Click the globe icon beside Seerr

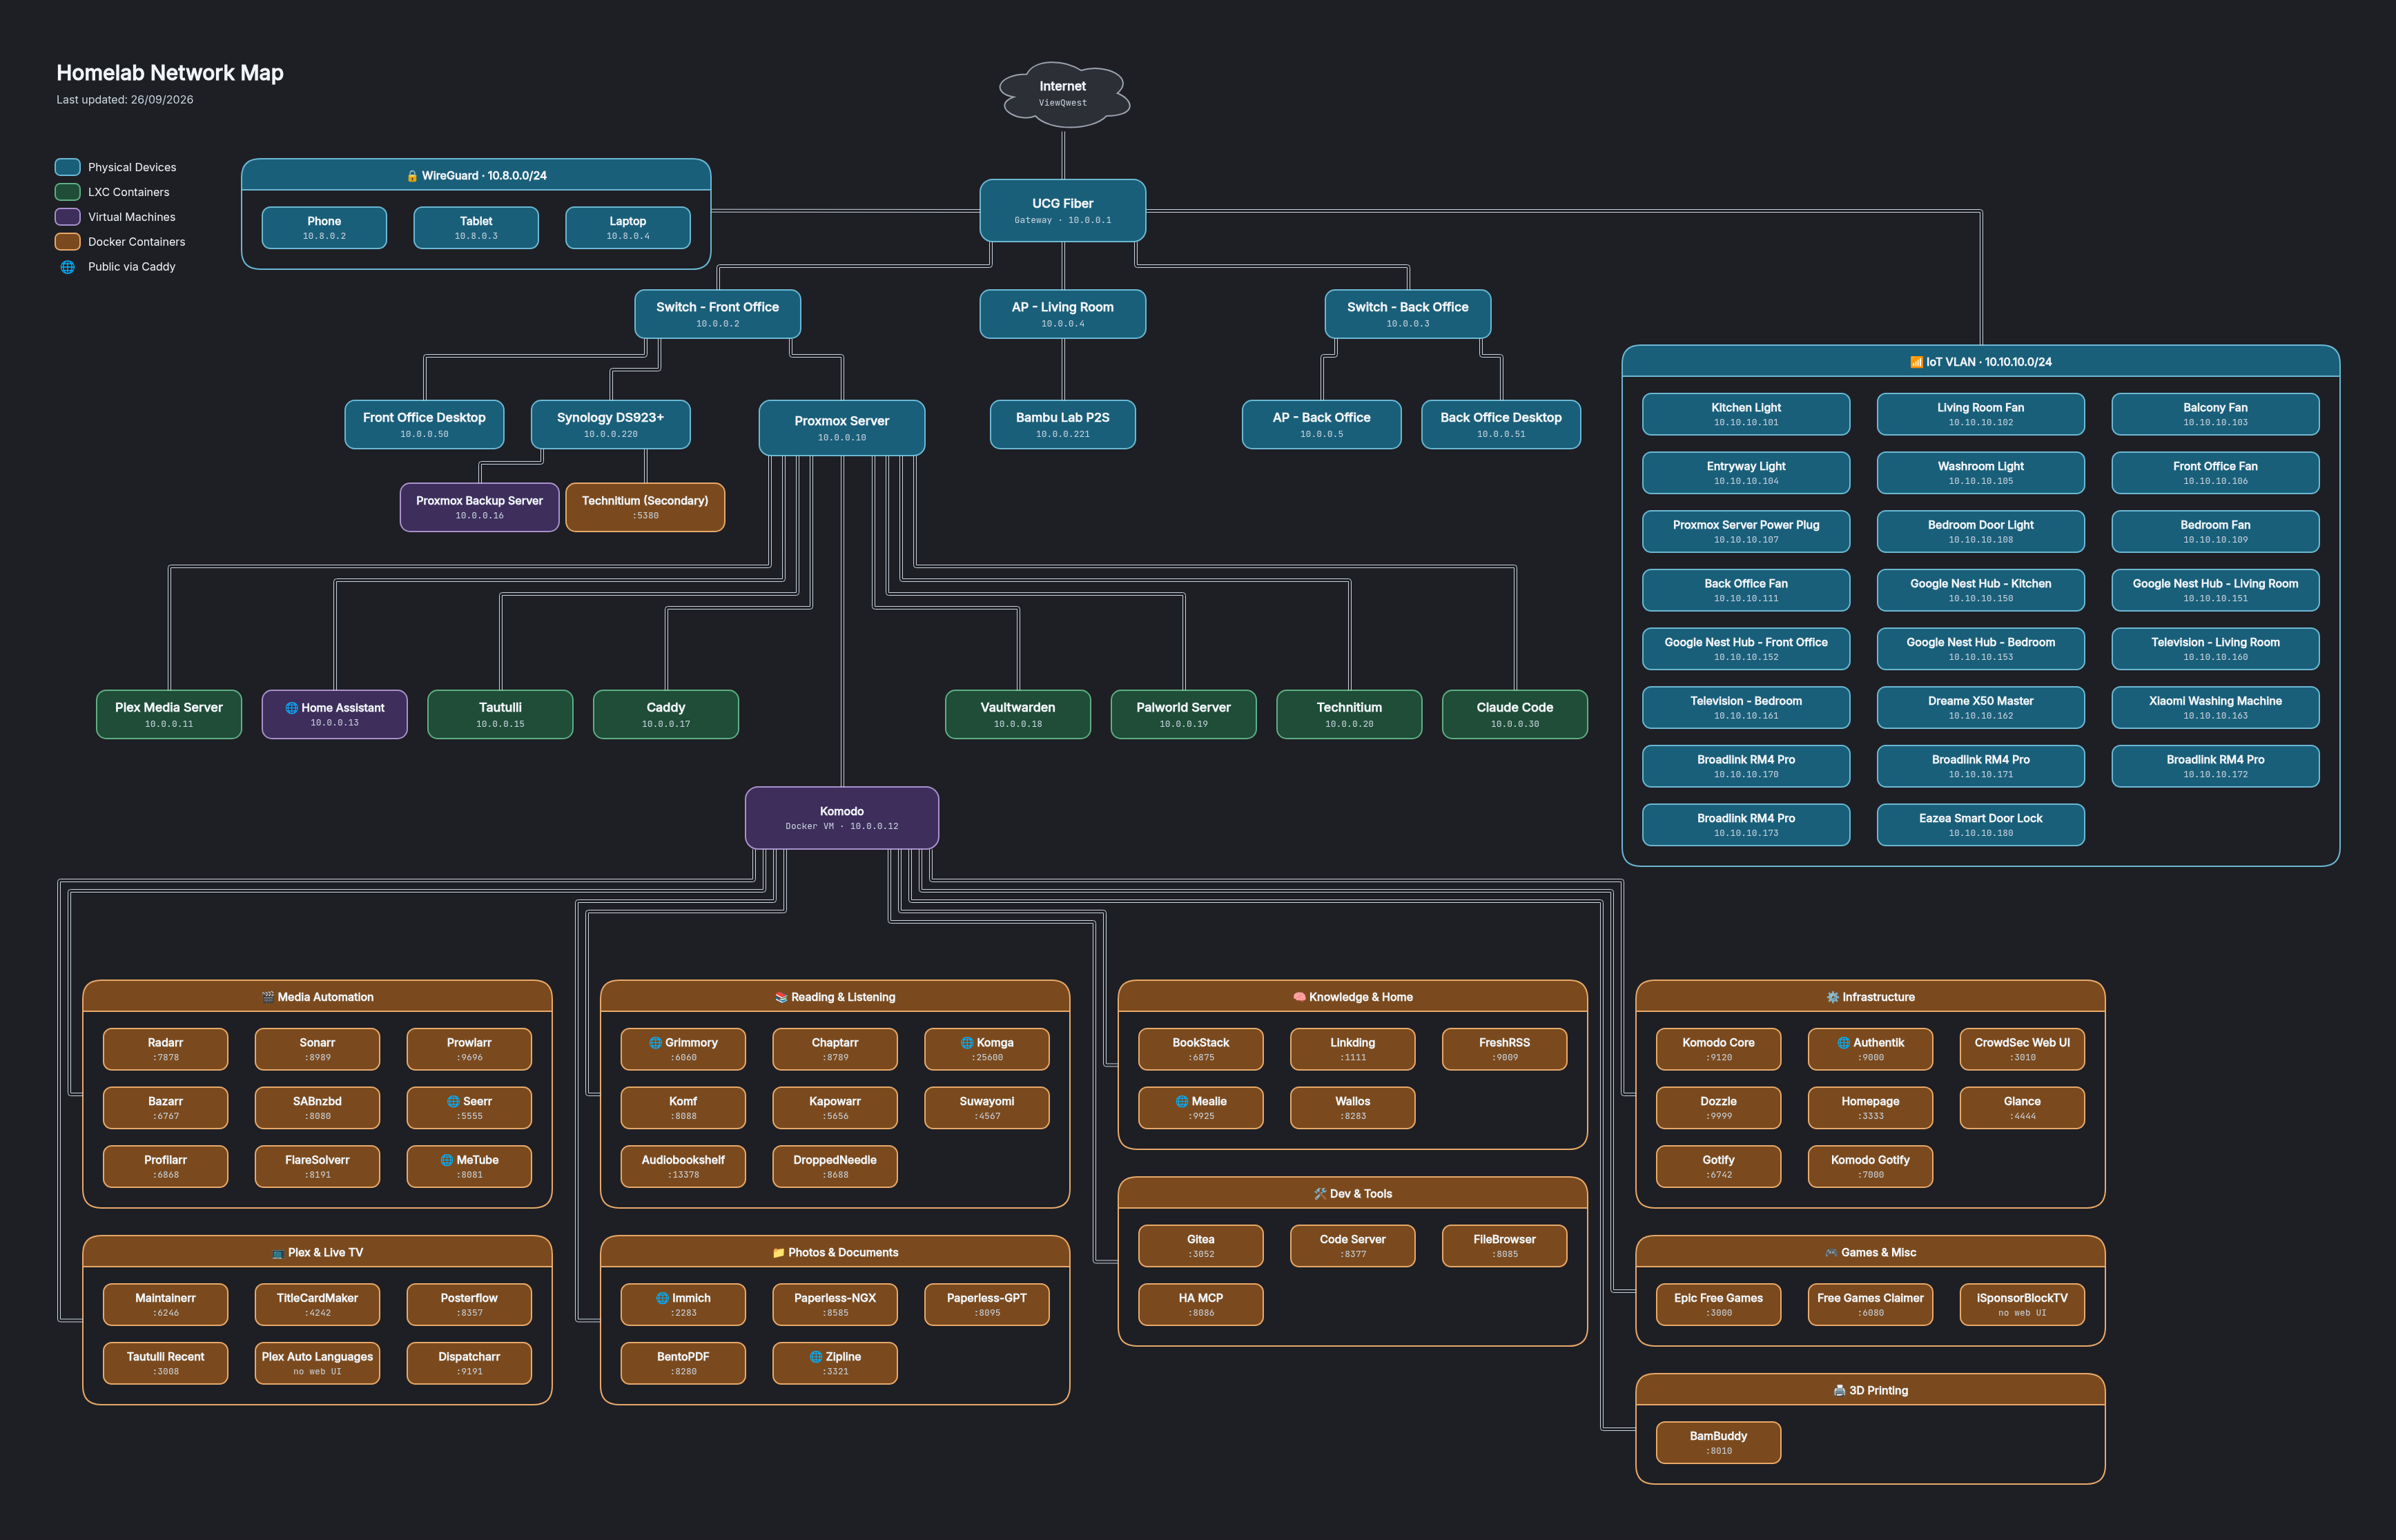point(453,1102)
